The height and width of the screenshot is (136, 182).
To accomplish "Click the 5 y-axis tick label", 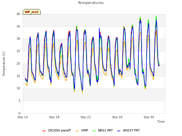I will [x=19, y=101].
